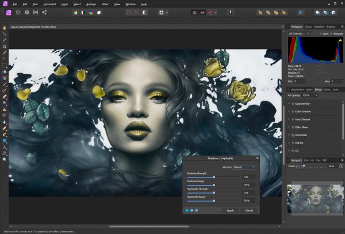This screenshot has height=234, width=345.
Task: Enable the Inner Shadow effect checkbox
Action: click(293, 119)
